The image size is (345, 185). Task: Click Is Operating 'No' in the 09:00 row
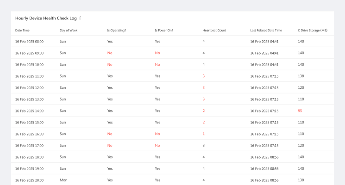110,53
